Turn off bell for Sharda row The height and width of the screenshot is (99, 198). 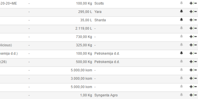pyautogui.click(x=181, y=20)
